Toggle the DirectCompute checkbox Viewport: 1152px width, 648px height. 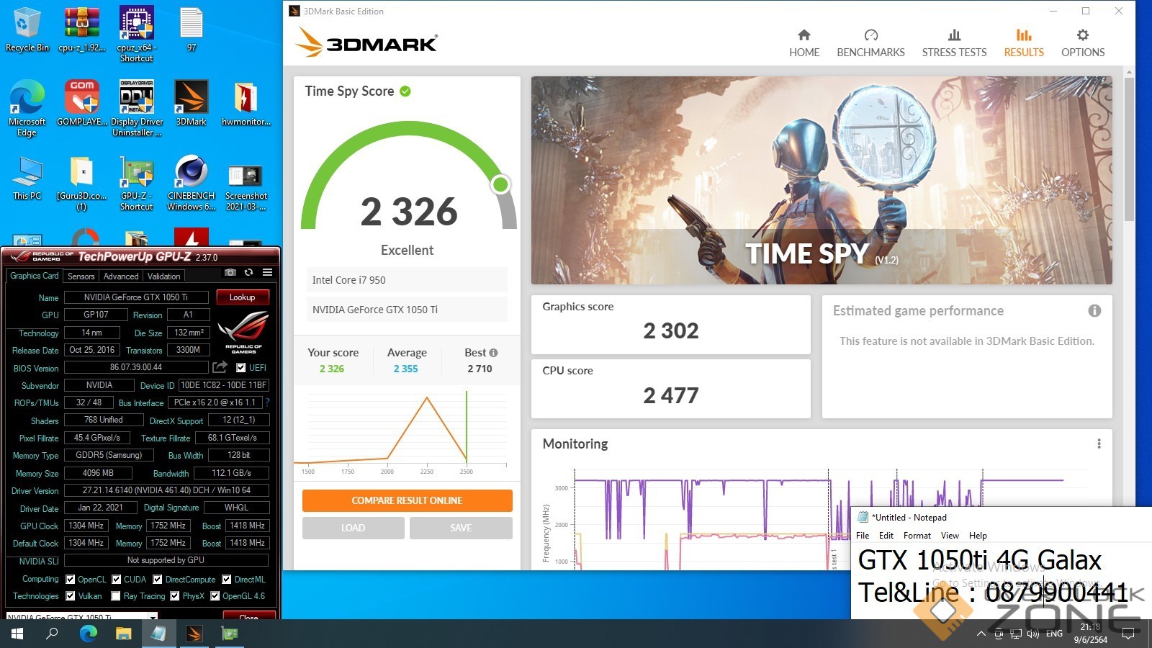point(158,579)
